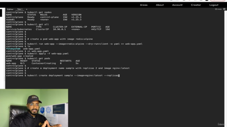
Task: Switch to the Editor tab
Action: click(x=10, y=9)
